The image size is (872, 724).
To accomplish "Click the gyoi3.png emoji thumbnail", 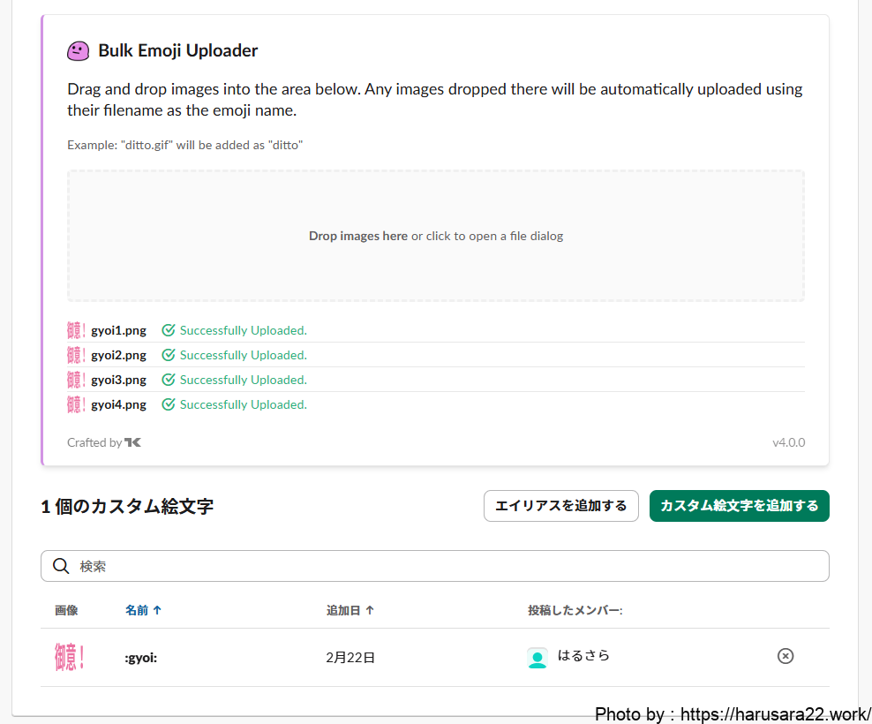I will (76, 381).
